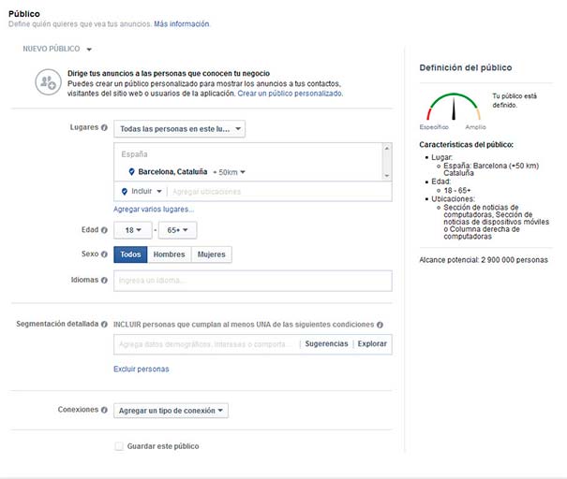Screen dimensions: 567x479
Task: Click España: Barcelona (+50 km) Cataluña summary
Action: pyautogui.click(x=491, y=169)
